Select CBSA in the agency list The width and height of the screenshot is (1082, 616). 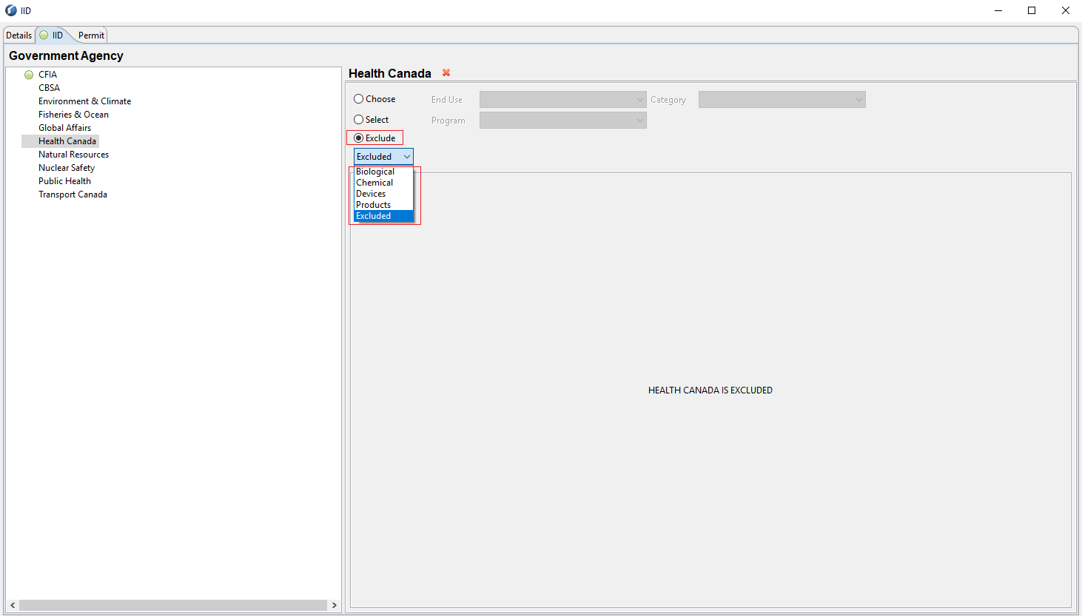pyautogui.click(x=49, y=88)
